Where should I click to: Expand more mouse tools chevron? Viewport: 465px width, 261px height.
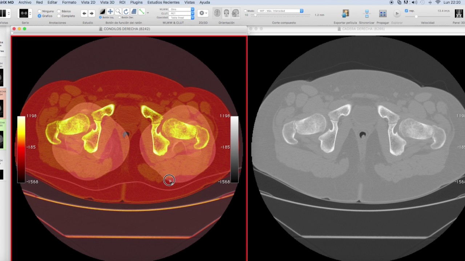pyautogui.click(x=148, y=13)
